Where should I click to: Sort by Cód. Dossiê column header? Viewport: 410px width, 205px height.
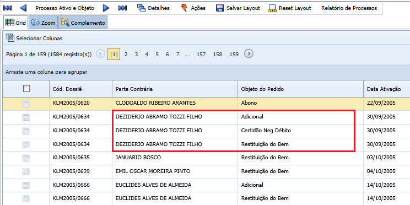pyautogui.click(x=81, y=89)
